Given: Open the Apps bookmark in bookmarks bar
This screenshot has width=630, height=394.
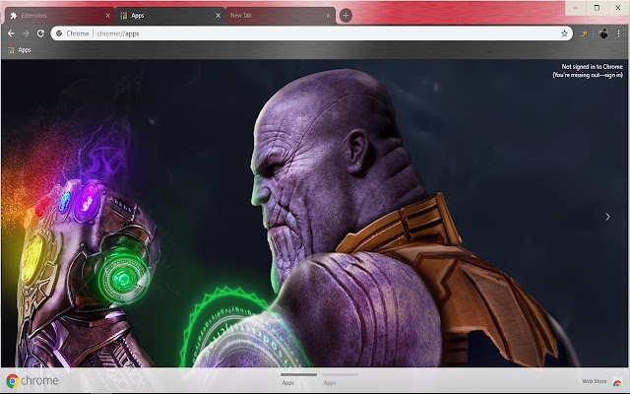Looking at the screenshot, I should coord(19,50).
